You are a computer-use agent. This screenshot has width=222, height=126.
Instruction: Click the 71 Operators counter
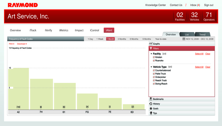pyautogui.click(x=209, y=16)
